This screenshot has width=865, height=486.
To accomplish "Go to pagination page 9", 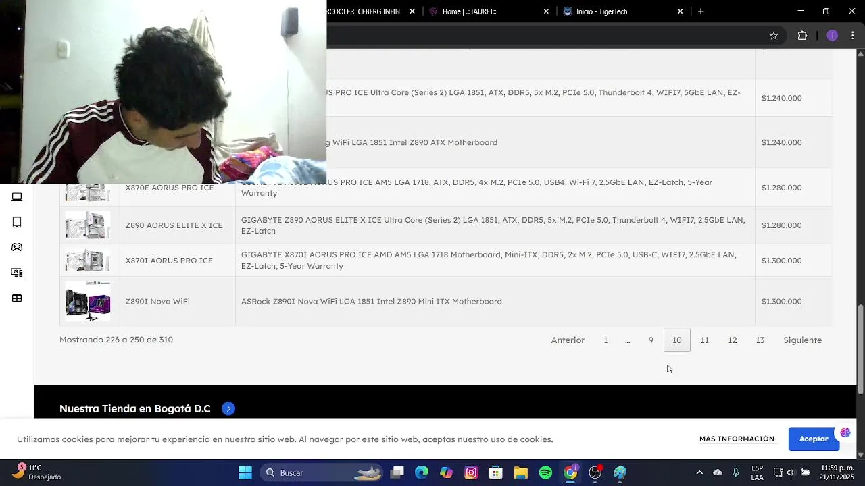I will (651, 340).
